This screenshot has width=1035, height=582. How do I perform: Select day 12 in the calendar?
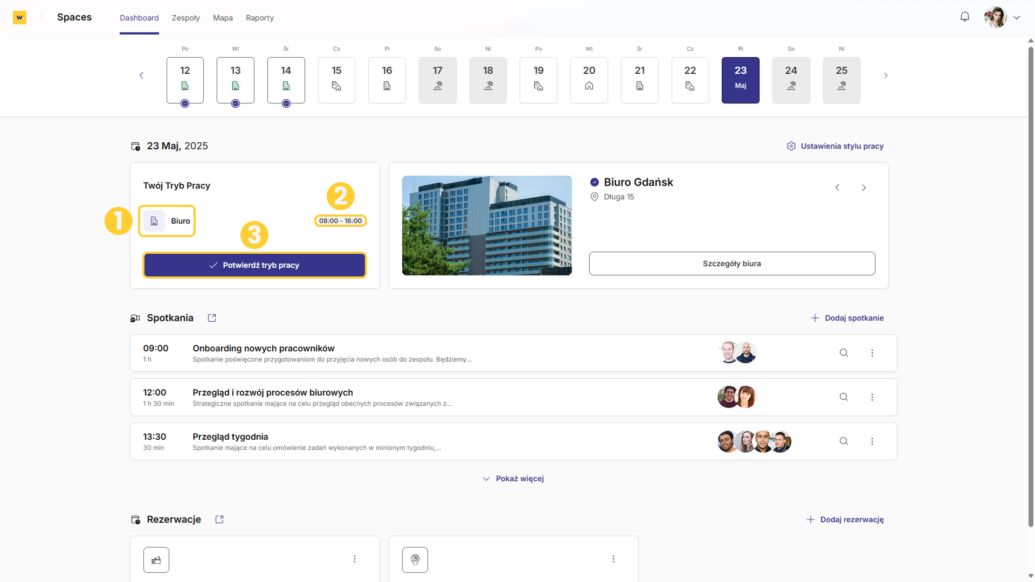(185, 80)
